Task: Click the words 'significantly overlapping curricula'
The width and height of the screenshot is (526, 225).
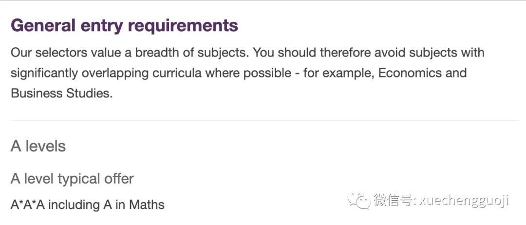Action: pyautogui.click(x=106, y=73)
